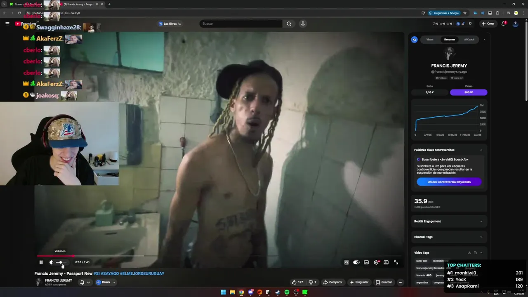528x297 pixels.
Task: Click the search magnifier button
Action: tap(289, 24)
